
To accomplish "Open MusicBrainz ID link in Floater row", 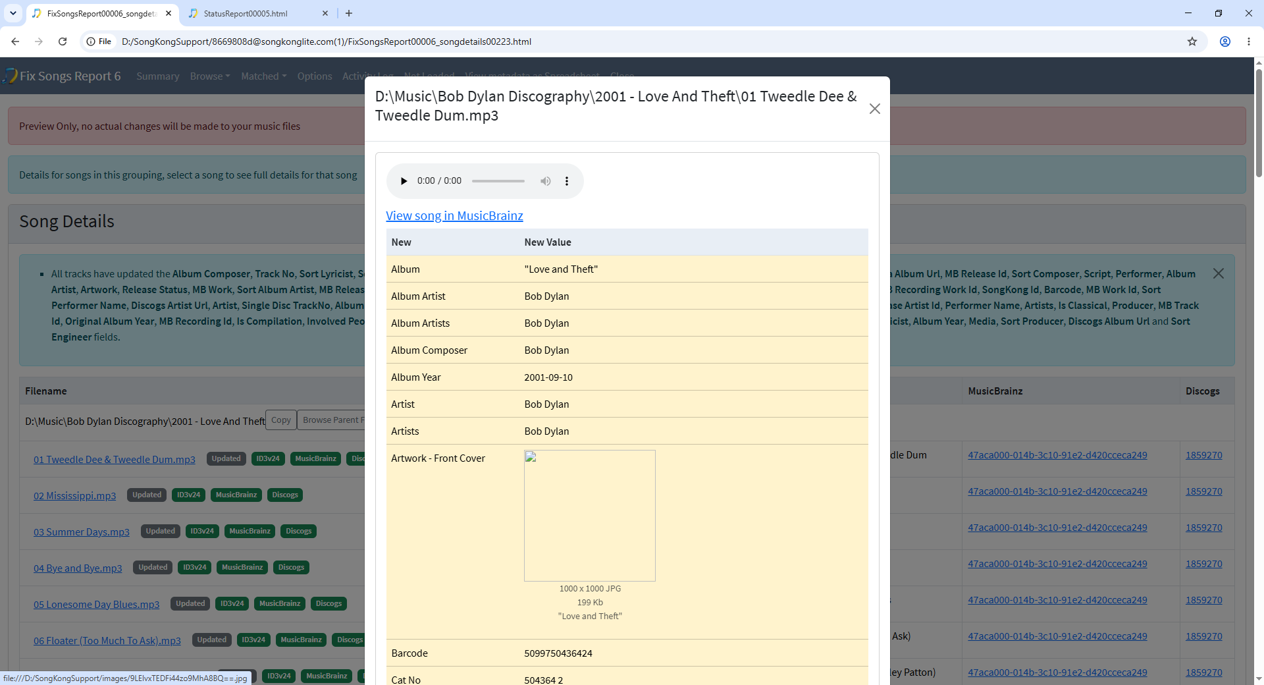I will pyautogui.click(x=1057, y=636).
